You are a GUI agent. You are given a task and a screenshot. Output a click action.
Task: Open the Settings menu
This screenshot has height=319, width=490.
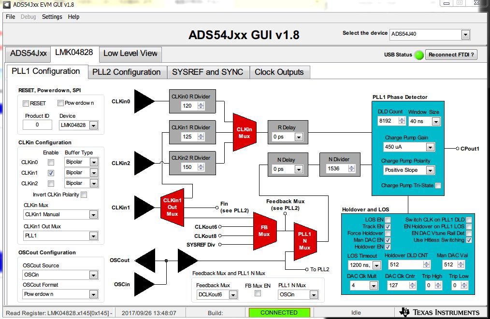tap(52, 17)
